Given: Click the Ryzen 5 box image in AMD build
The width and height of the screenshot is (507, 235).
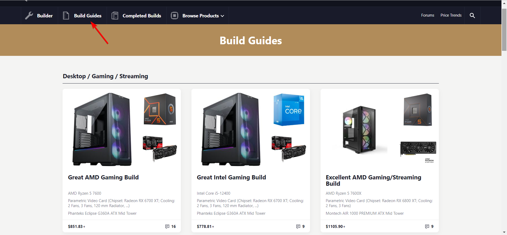Looking at the screenshot, I should (160, 109).
